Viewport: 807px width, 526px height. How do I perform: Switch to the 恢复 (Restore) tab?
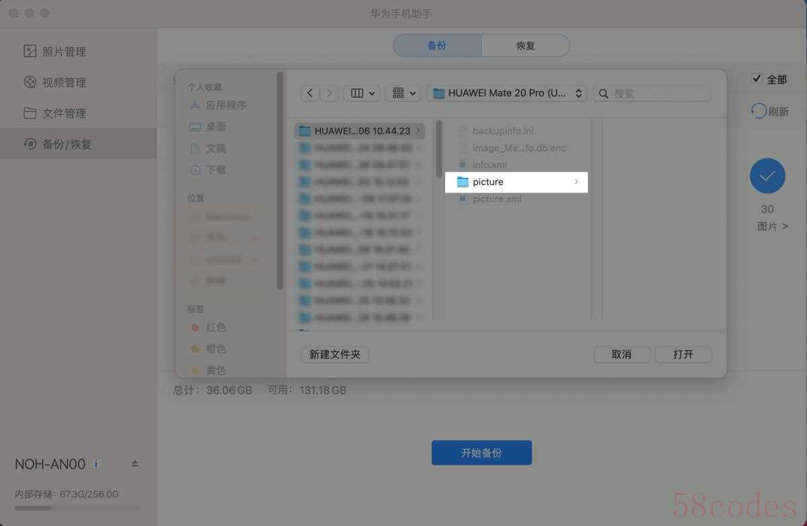[x=525, y=46]
